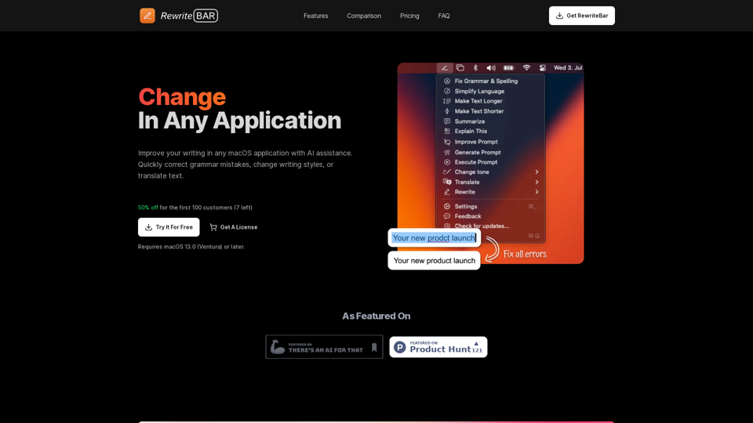The image size is (753, 423).
Task: Click the Summarize icon
Action: click(446, 121)
